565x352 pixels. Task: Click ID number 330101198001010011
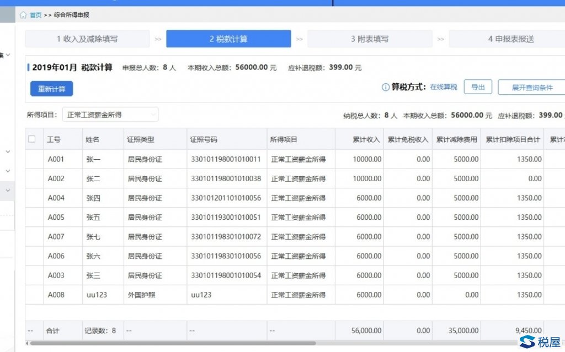click(226, 159)
